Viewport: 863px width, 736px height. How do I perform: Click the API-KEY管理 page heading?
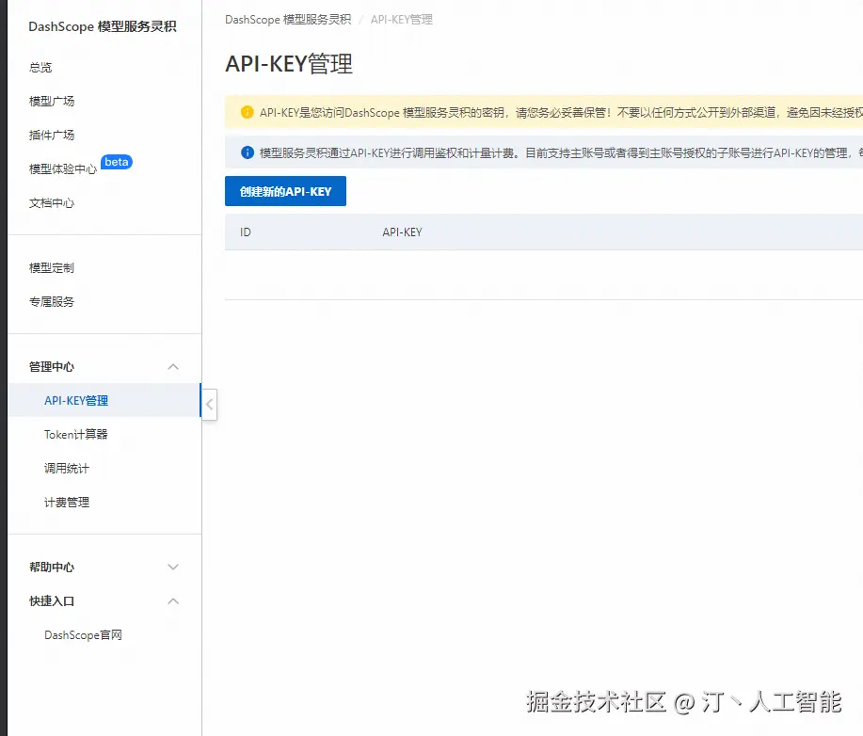point(289,64)
